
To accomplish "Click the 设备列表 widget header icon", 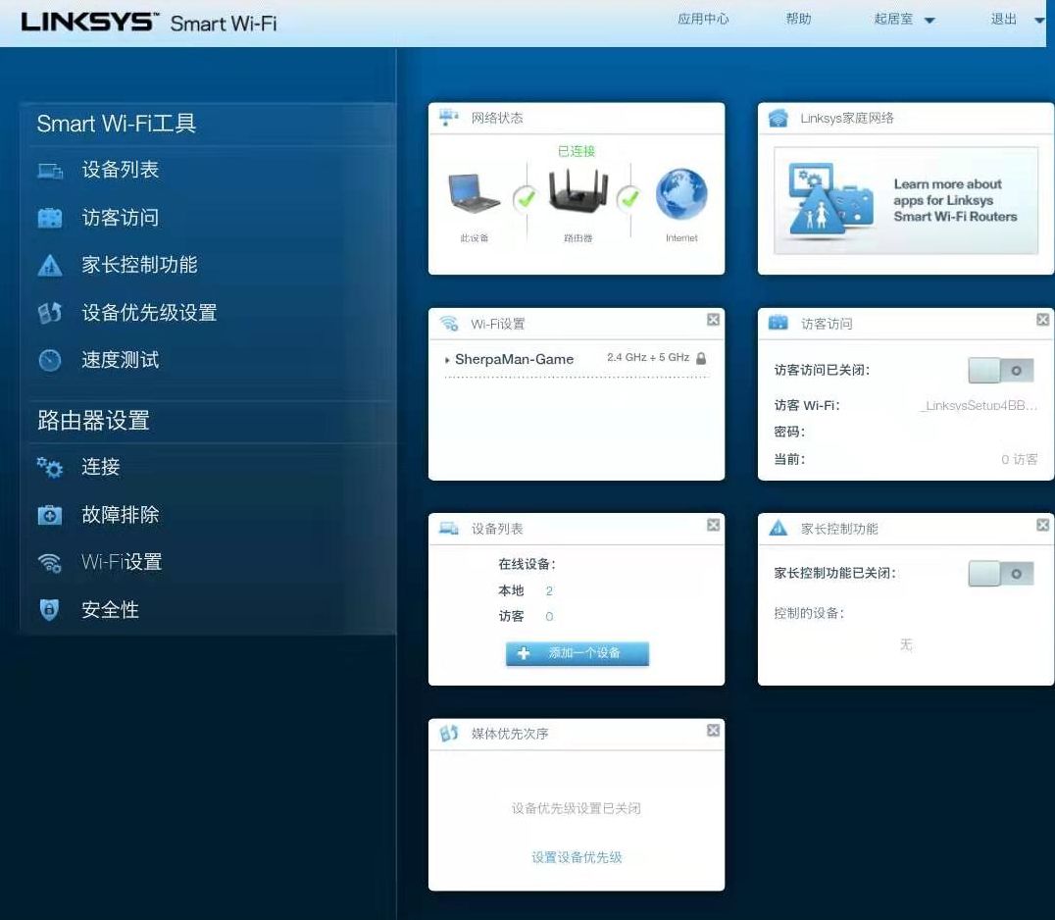I will [449, 529].
